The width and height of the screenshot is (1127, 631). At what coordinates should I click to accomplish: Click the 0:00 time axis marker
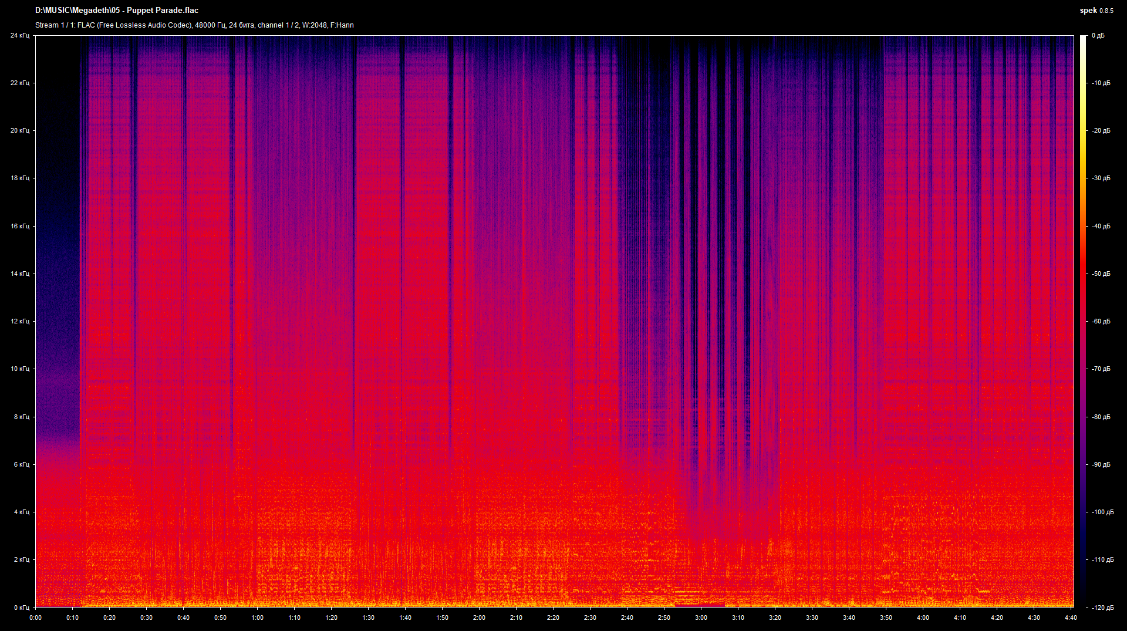pyautogui.click(x=36, y=617)
